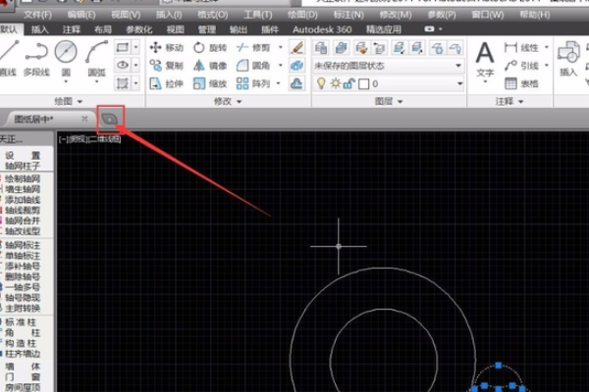Image resolution: width=589 pixels, height=392 pixels.
Task: Activate the Rotate (旋转) tool
Action: point(210,48)
